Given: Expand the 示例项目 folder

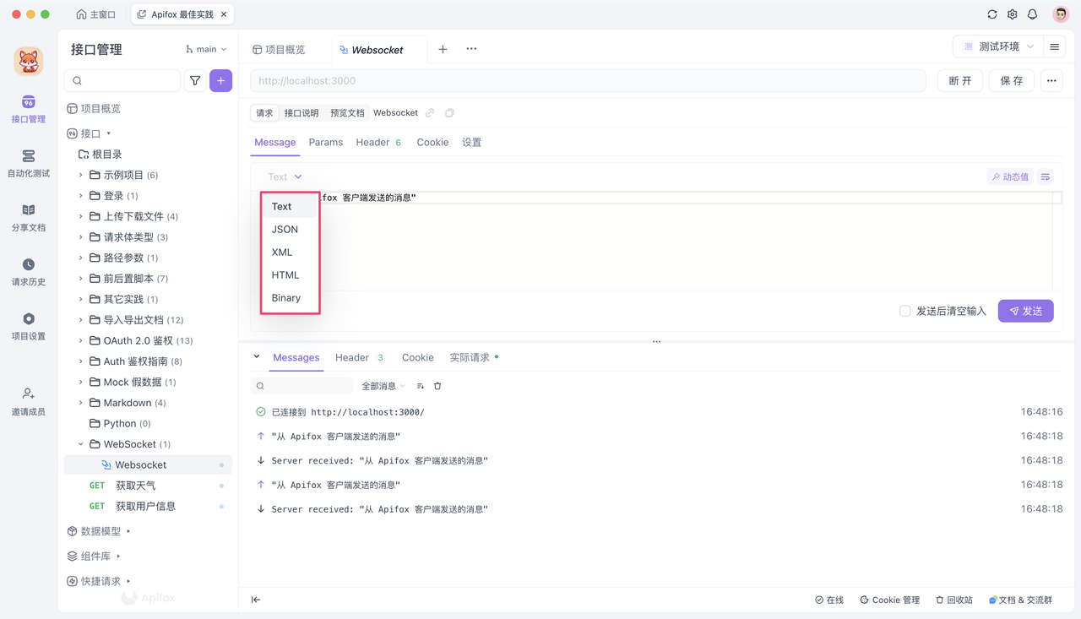Looking at the screenshot, I should [123, 175].
